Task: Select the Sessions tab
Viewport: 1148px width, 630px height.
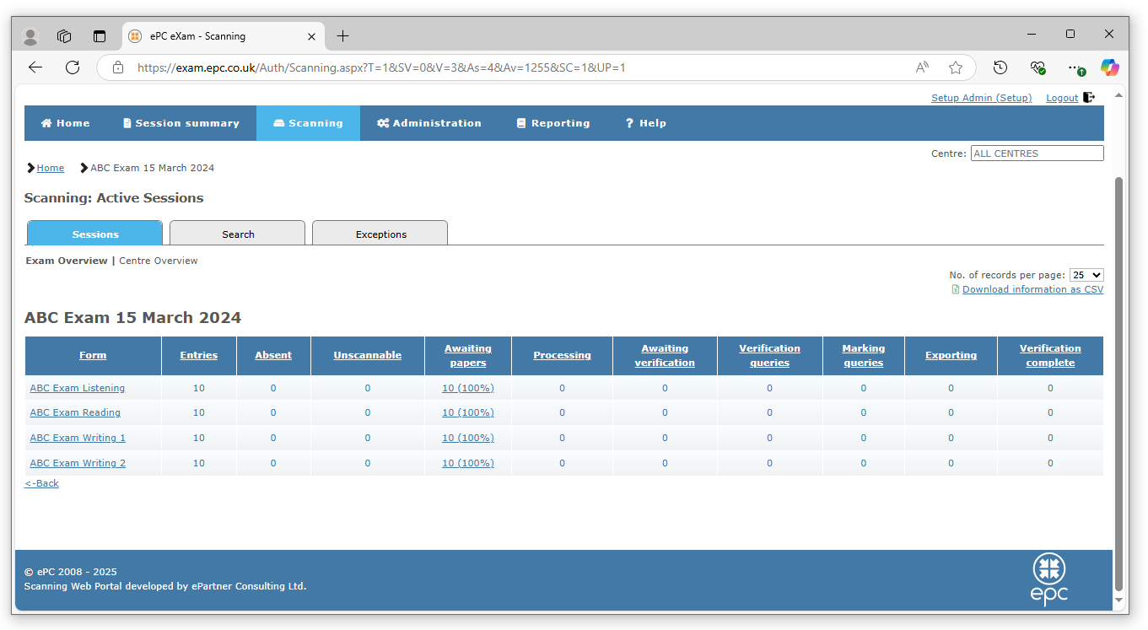Action: 94,234
